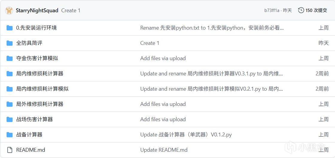335x158 pixels.
Task: Open the README.md file
Action: click(x=31, y=150)
